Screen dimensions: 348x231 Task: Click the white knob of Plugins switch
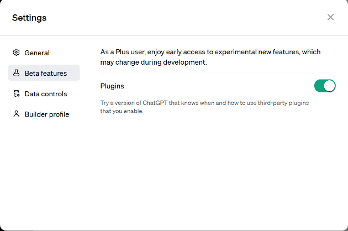pos(329,86)
